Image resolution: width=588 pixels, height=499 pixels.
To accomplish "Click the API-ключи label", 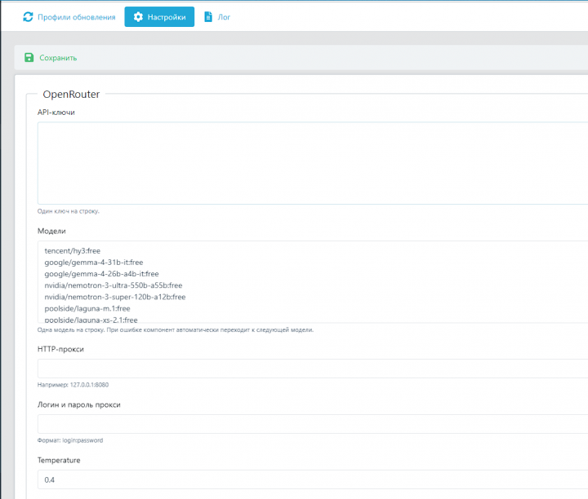I will [x=56, y=113].
